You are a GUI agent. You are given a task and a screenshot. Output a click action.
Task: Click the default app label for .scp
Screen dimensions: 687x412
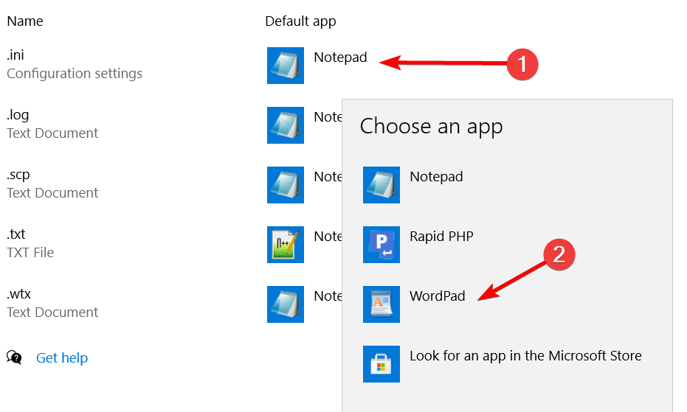point(328,176)
